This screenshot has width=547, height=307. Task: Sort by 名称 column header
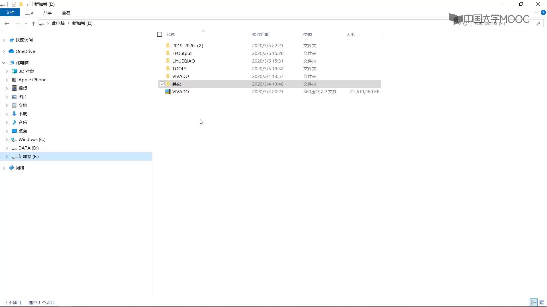point(170,34)
